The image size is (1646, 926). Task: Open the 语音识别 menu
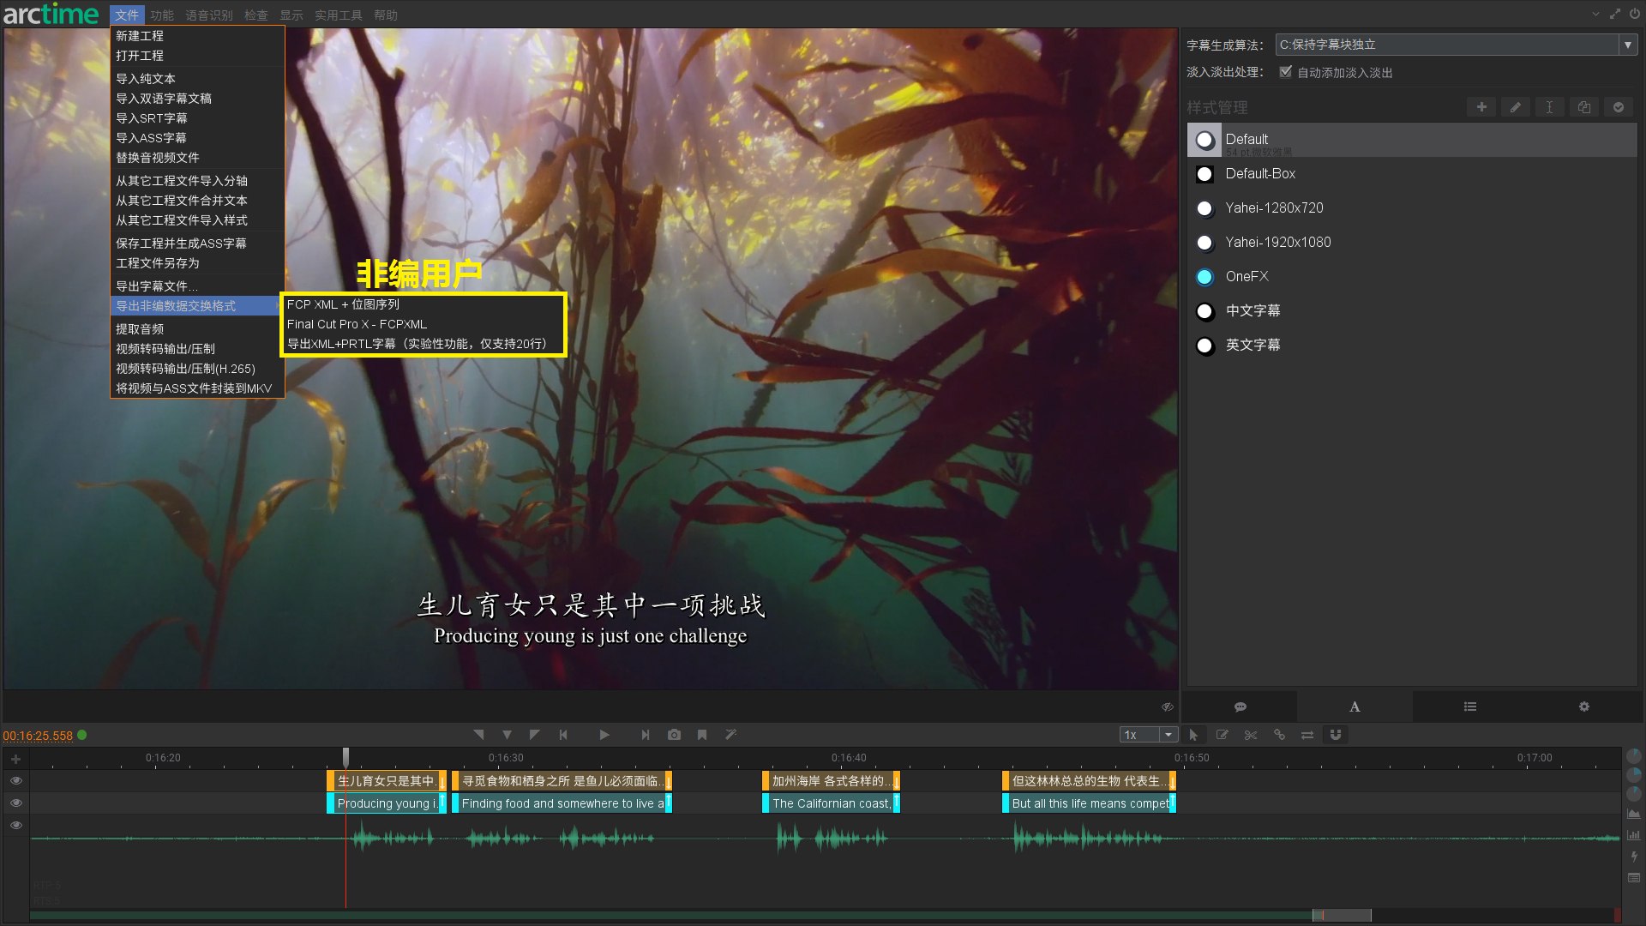point(209,15)
